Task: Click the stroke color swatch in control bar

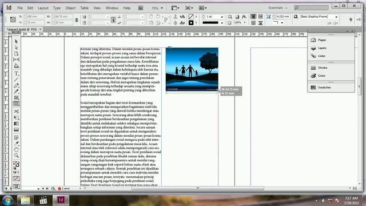Action: pos(191,23)
